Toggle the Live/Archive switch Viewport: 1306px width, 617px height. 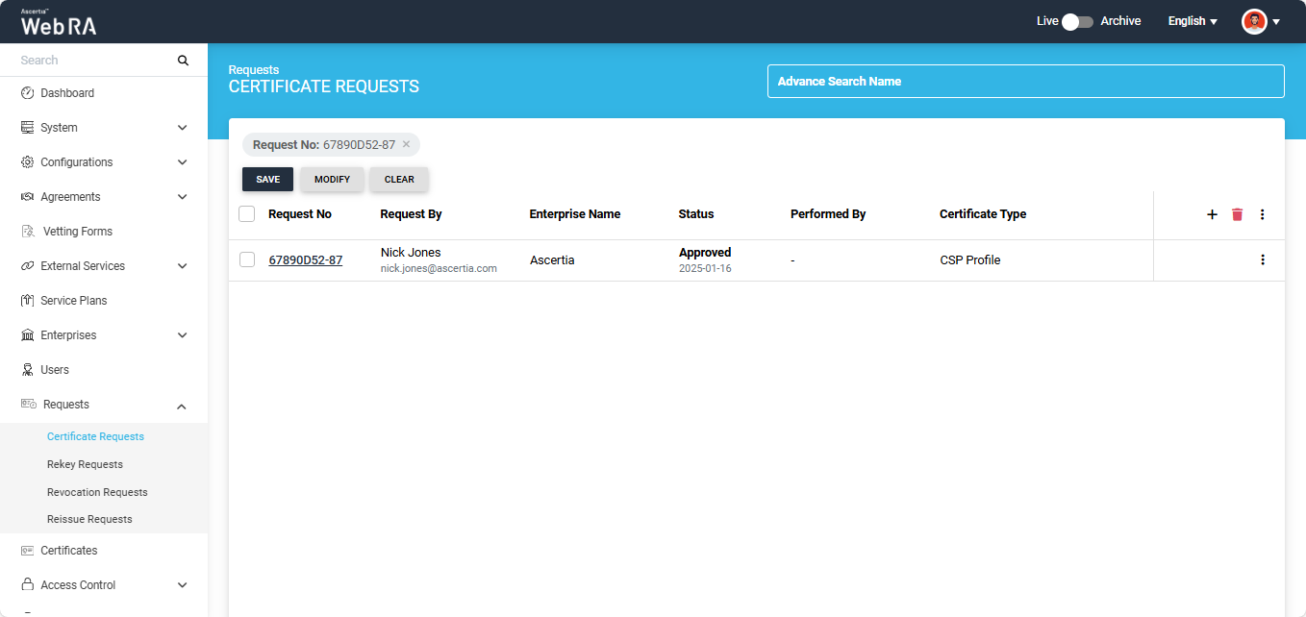[1078, 21]
